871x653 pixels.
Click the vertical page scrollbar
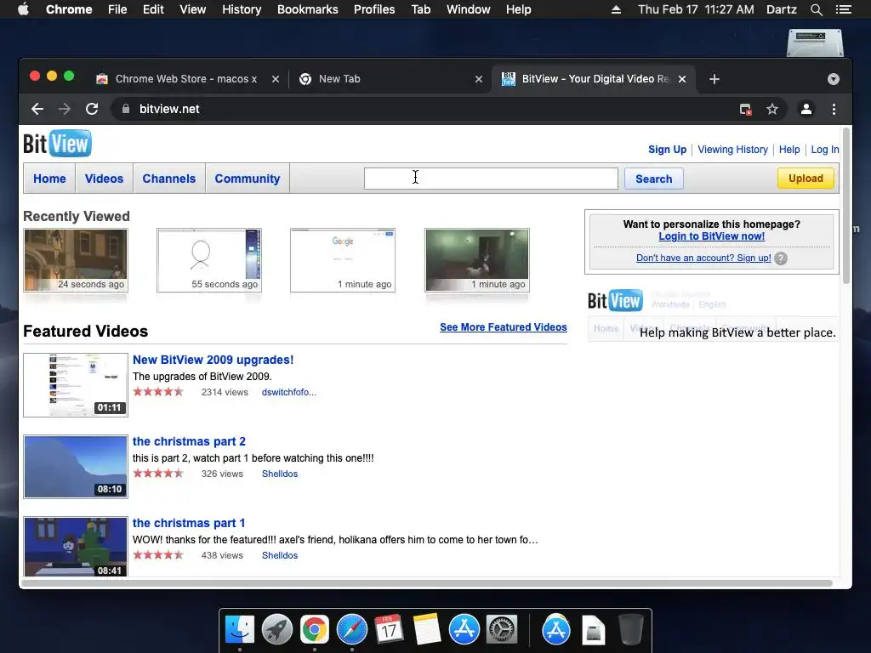coord(846,207)
